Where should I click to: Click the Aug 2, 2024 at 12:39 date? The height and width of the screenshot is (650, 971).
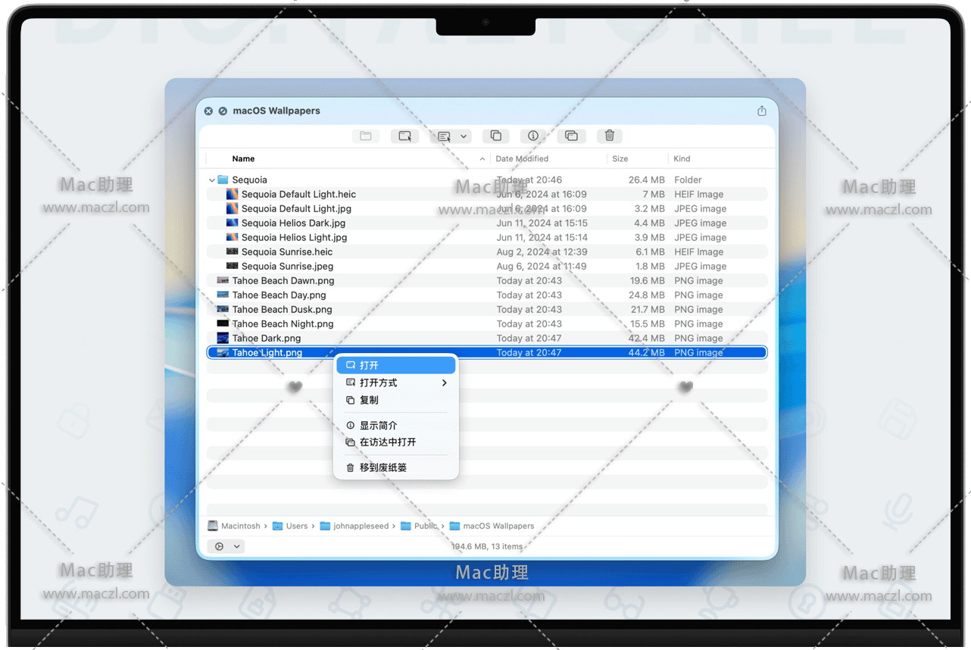[542, 252]
